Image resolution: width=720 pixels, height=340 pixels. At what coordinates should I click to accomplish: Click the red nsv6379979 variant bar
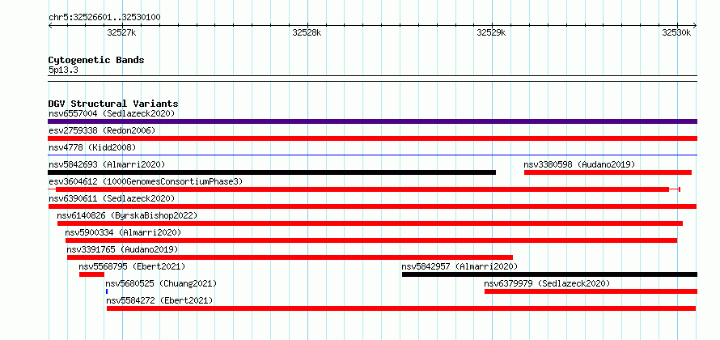(x=591, y=291)
